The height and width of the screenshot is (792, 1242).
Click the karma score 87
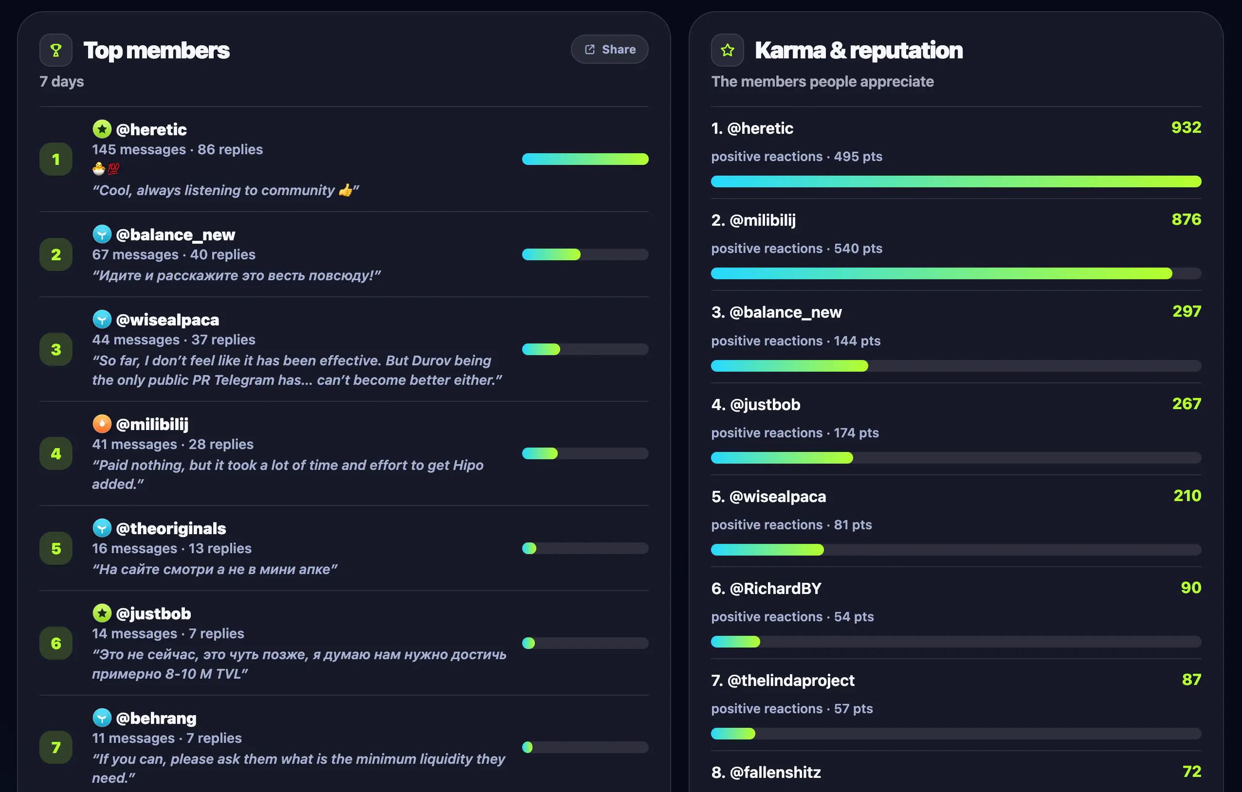pyautogui.click(x=1191, y=680)
